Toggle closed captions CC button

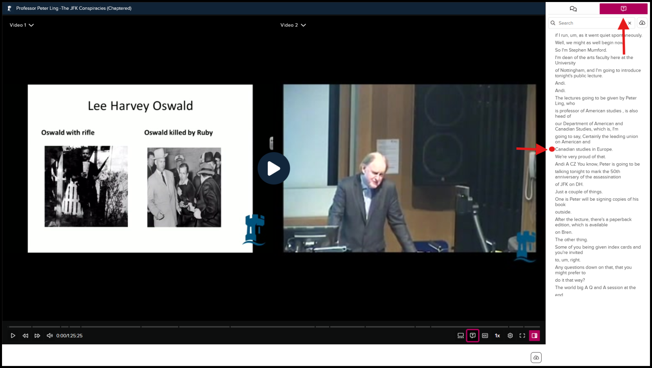pyautogui.click(x=485, y=335)
